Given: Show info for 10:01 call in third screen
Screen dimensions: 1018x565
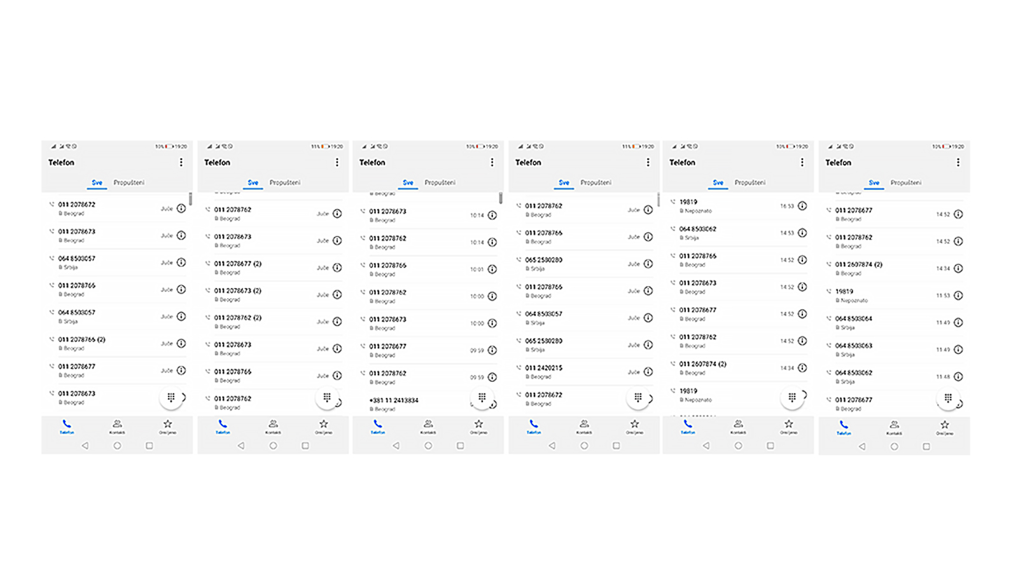Looking at the screenshot, I should coord(492,269).
